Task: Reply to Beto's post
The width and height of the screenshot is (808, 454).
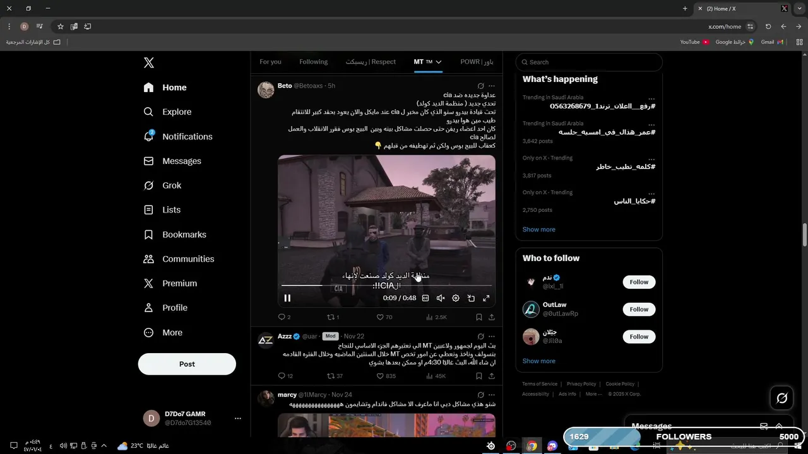Action: pos(284,317)
